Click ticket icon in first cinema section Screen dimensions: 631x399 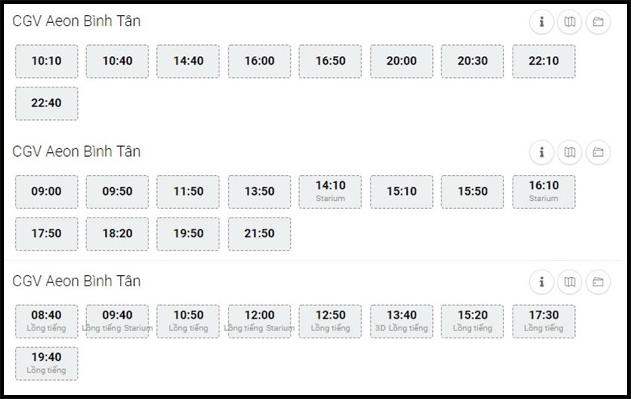click(598, 22)
